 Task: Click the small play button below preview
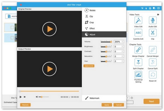coord(20,97)
